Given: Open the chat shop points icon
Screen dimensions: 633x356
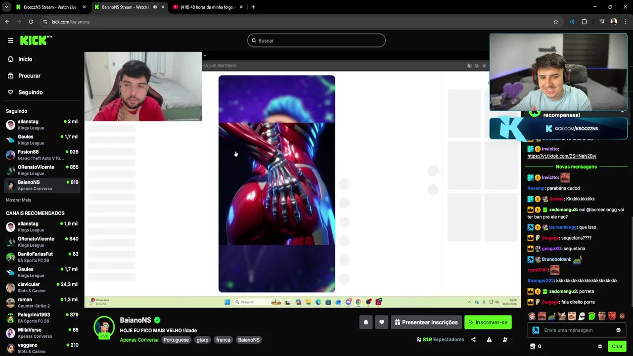Looking at the screenshot, I should [533, 347].
